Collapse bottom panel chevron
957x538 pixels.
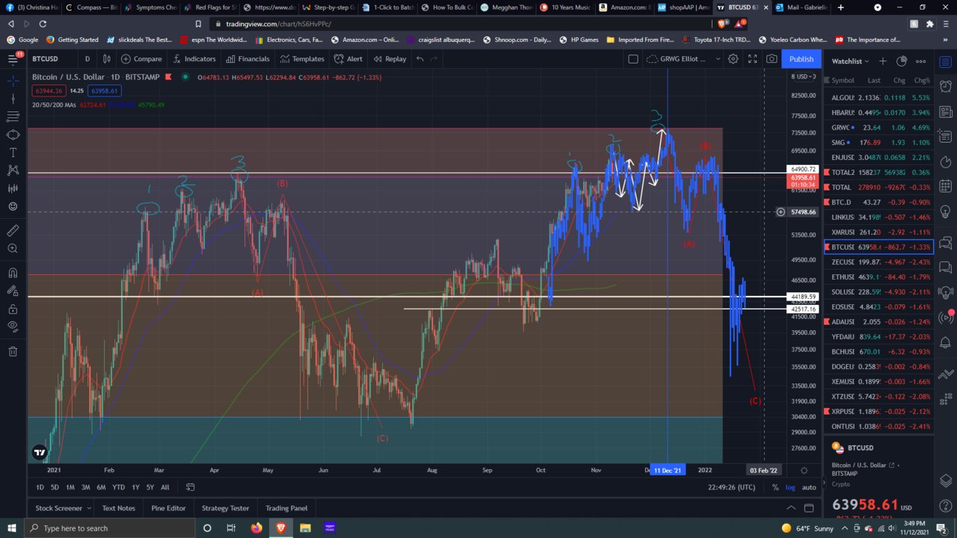pyautogui.click(x=791, y=508)
